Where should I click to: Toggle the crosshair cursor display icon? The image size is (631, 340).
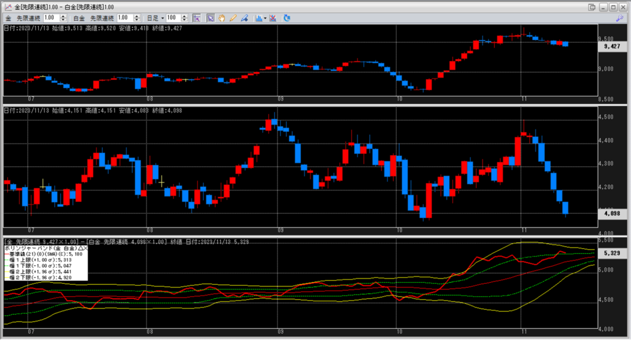tap(198, 18)
